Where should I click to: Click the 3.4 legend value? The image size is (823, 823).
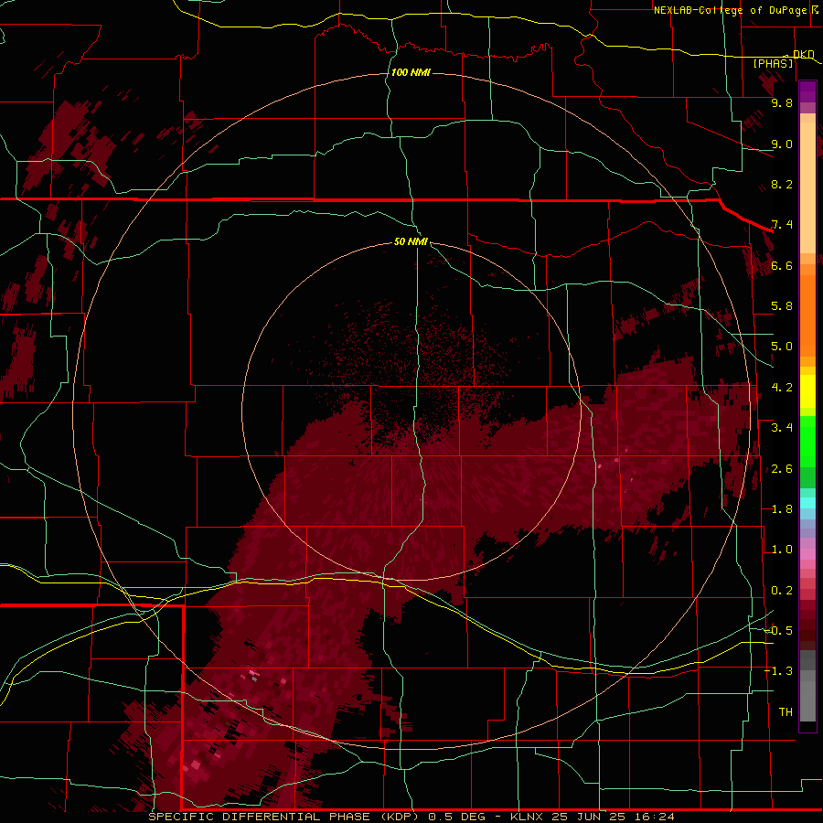pyautogui.click(x=782, y=428)
